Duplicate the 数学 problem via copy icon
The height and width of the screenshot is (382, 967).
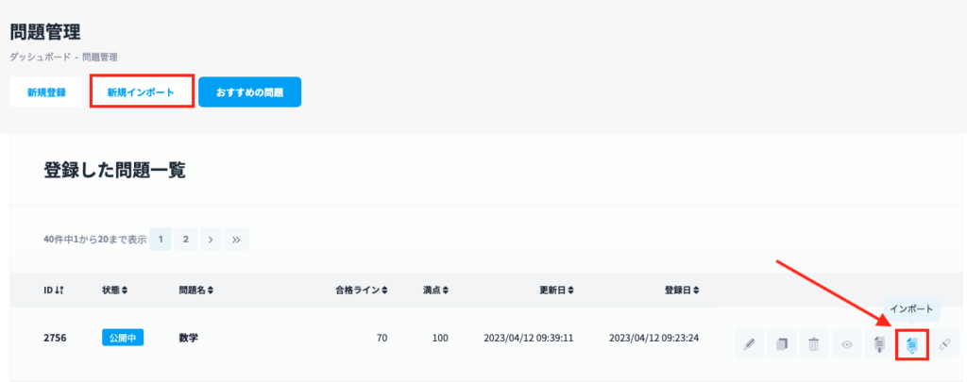[x=781, y=343]
